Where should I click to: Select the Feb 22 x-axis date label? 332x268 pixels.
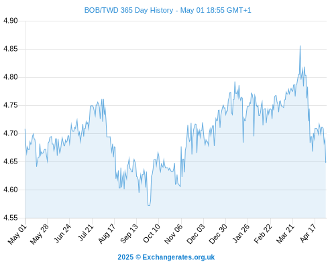click(263, 234)
